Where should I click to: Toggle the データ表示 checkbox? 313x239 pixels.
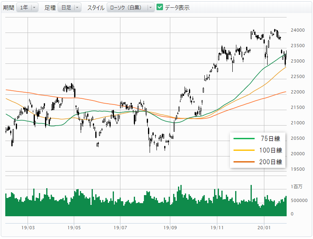tap(160, 7)
